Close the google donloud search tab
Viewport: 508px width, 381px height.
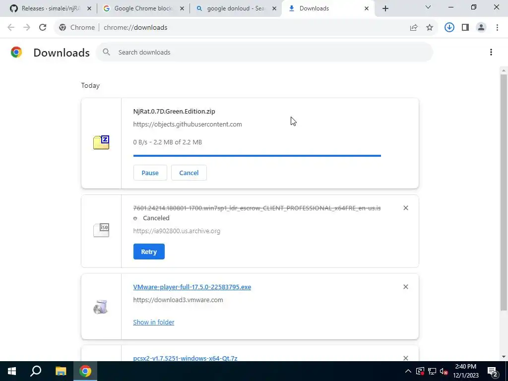coord(274,8)
